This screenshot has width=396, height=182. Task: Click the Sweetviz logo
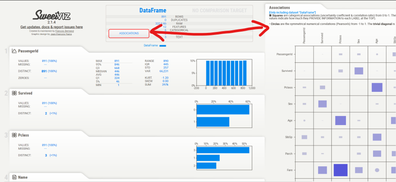(x=51, y=16)
